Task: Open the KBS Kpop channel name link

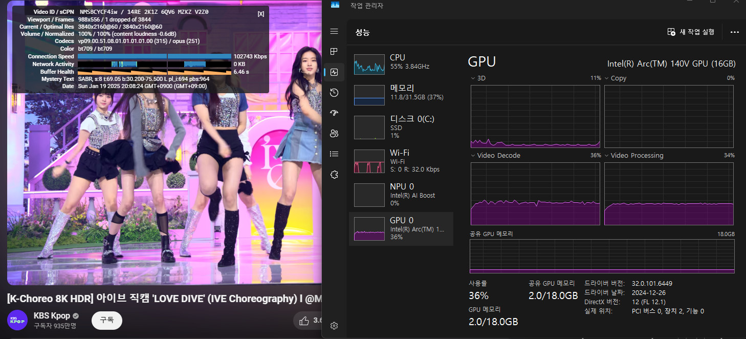Action: tap(52, 316)
